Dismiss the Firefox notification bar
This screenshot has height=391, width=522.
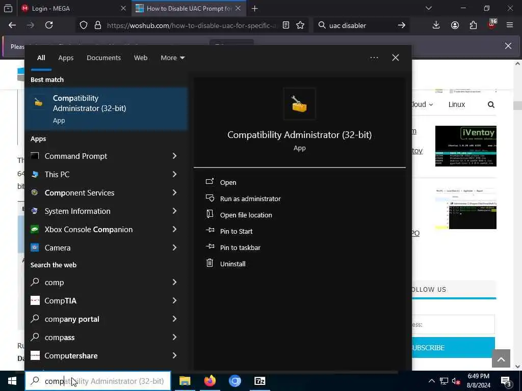click(508, 46)
